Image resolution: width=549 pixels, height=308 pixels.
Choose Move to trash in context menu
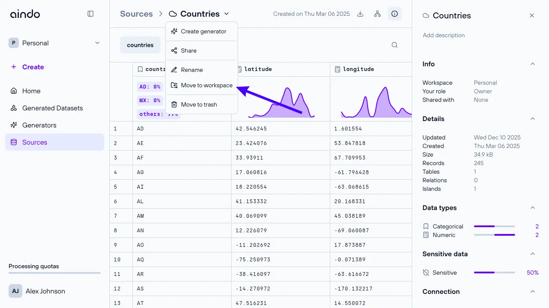[199, 104]
